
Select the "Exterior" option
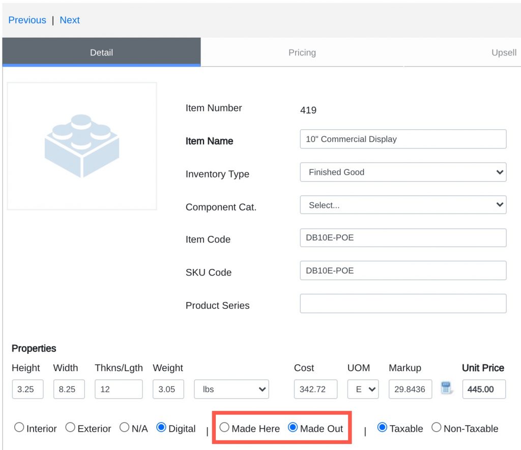point(70,427)
